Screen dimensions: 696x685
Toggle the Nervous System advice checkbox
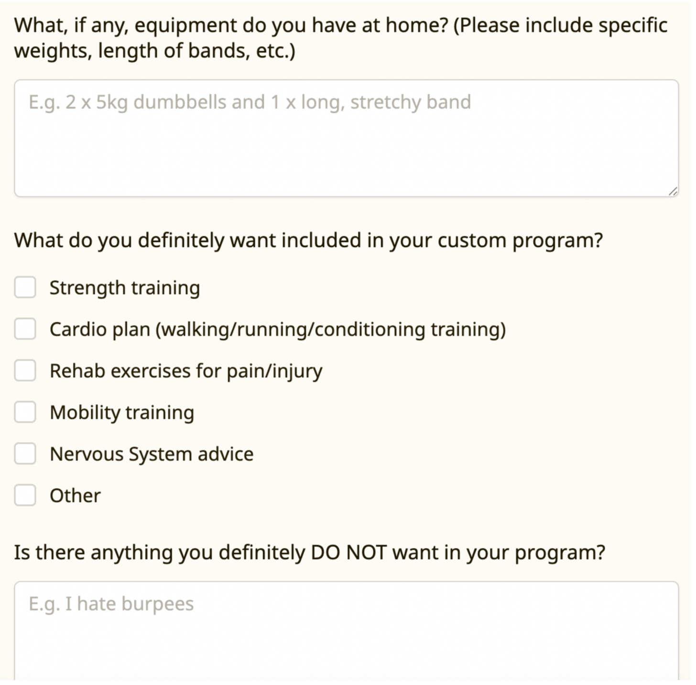tap(25, 454)
